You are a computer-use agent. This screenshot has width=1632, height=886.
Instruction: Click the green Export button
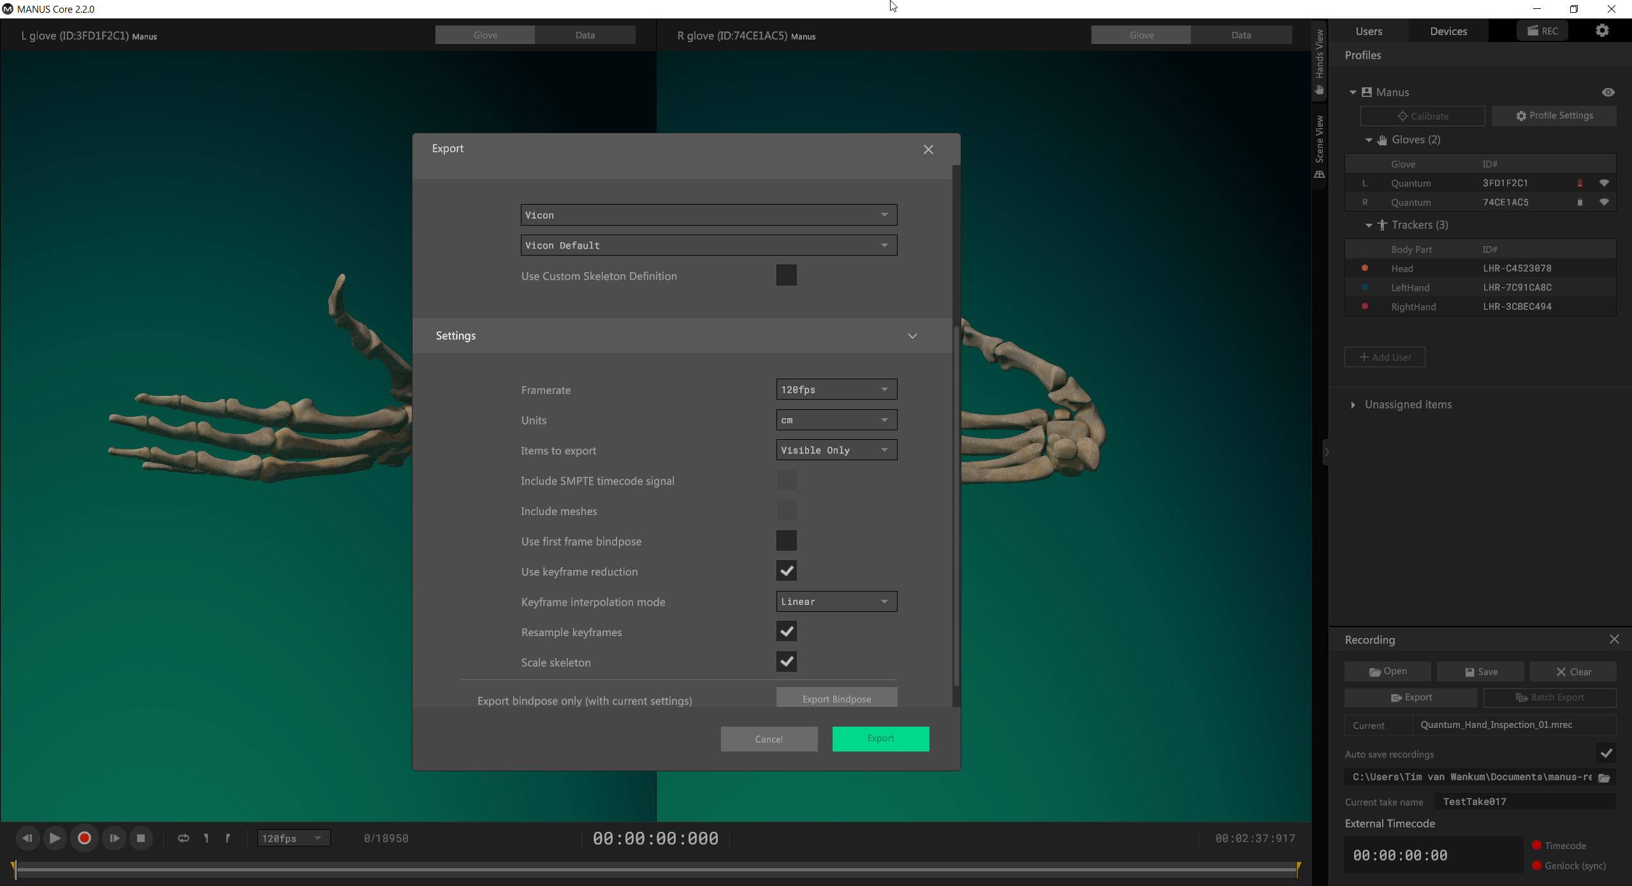(880, 738)
